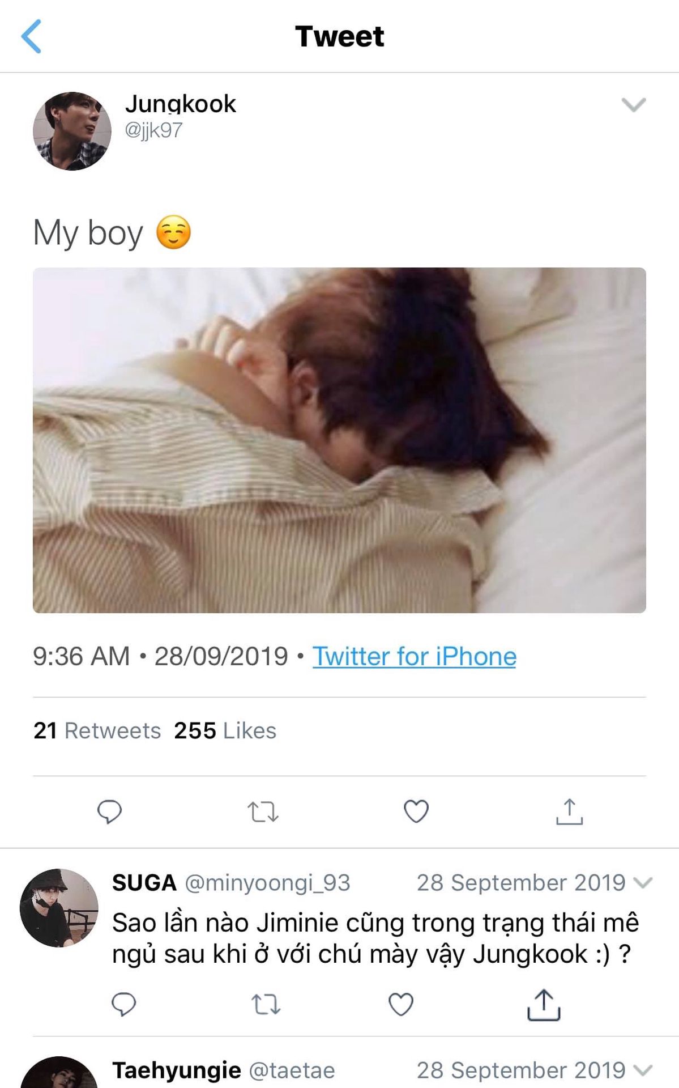Screen dimensions: 679x1088
Task: Share the main "My boy" tweet
Action: pyautogui.click(x=569, y=811)
